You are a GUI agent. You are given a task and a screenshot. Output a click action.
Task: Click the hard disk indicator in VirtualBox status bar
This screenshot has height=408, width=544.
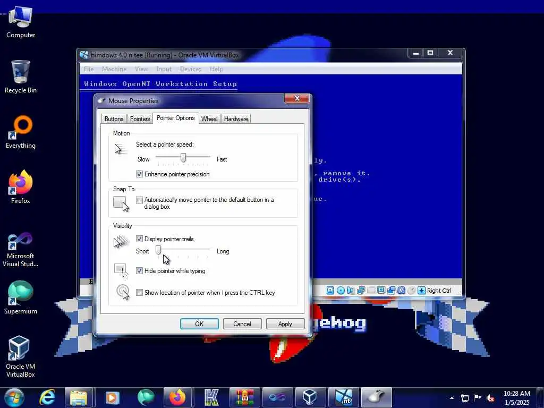point(330,291)
